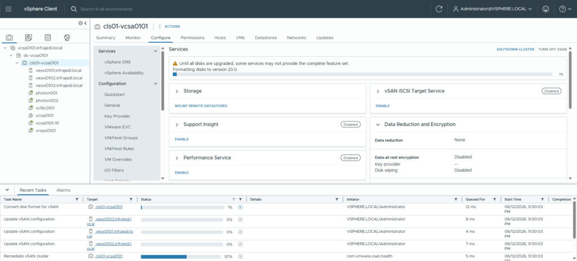Open the Monitor tab
577x261 pixels.
133,38
